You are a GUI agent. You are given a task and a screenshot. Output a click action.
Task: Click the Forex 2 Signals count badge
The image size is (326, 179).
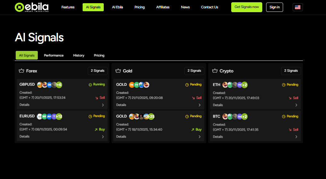(98, 71)
